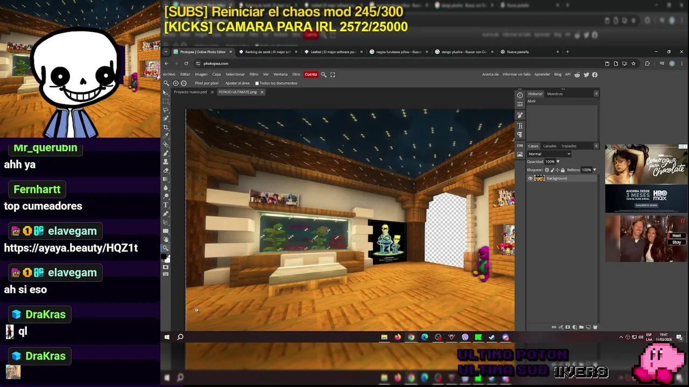Screen dimensions: 689x387
Task: Click the red Cuenta button
Action: (x=311, y=74)
